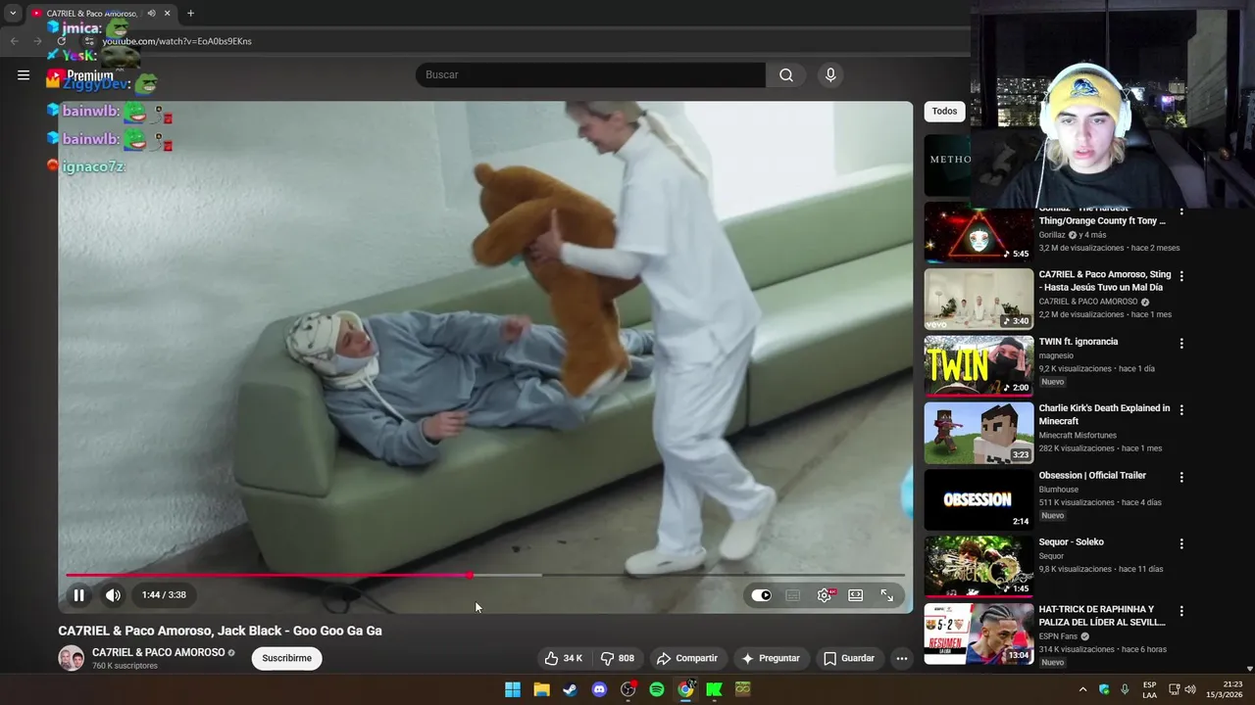Open a new browser tab with plus
The width and height of the screenshot is (1255, 705).
(190, 14)
